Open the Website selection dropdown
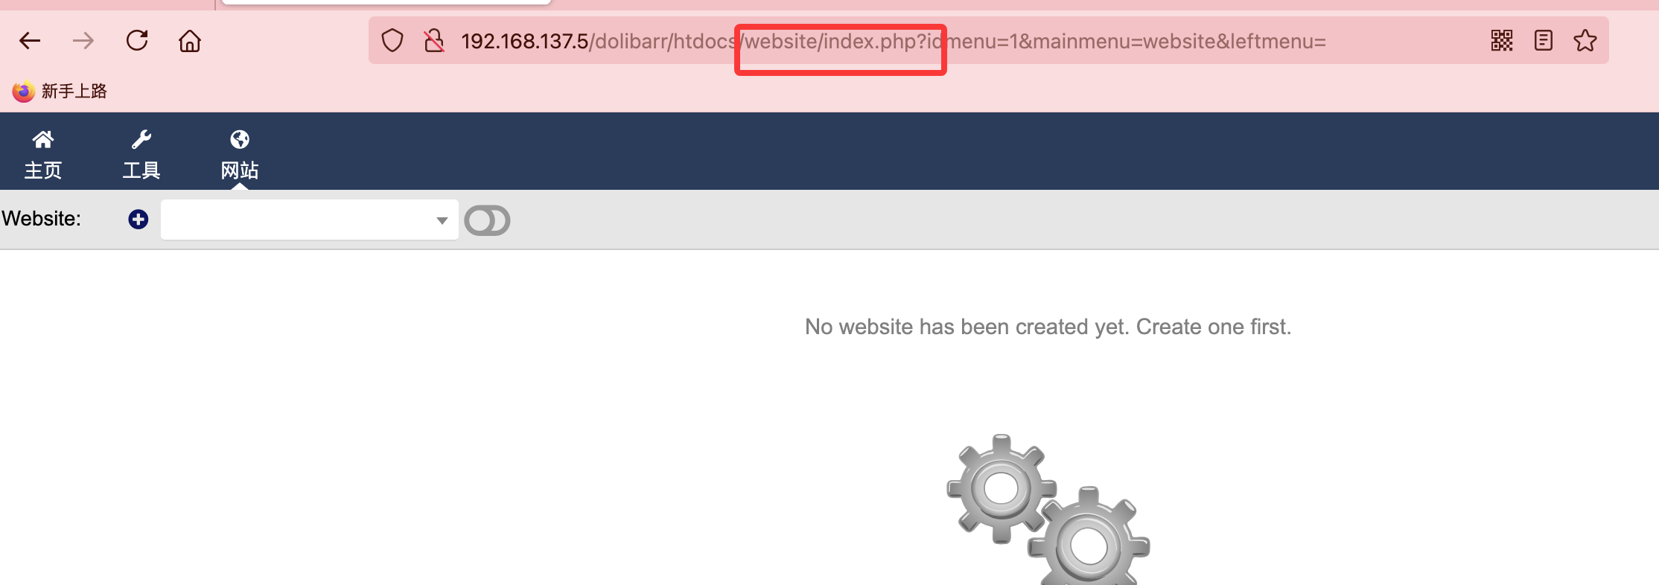This screenshot has width=1659, height=585. click(x=309, y=220)
